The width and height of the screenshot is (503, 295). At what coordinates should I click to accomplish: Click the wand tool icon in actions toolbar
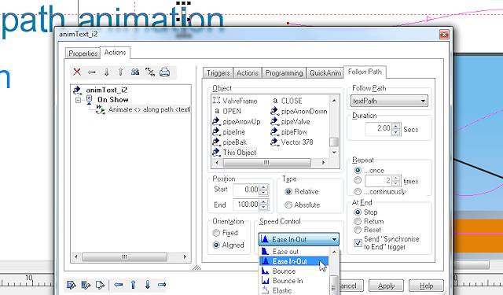(x=150, y=72)
